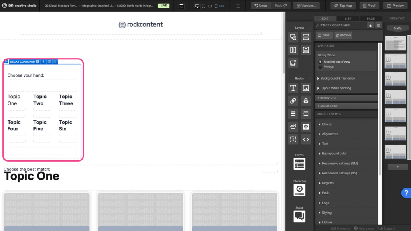This screenshot has width=411, height=231.
Task: Click the ID button in panel header
Action: (378, 25)
